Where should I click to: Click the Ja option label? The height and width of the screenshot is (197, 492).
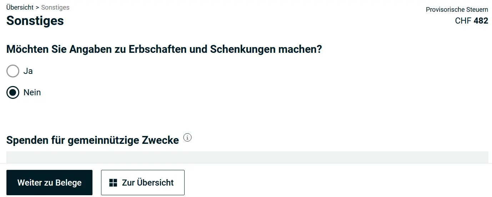(28, 71)
